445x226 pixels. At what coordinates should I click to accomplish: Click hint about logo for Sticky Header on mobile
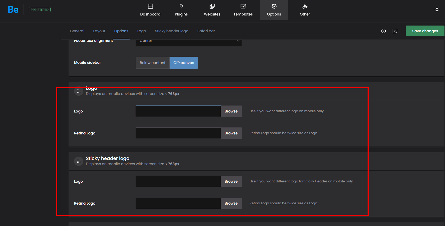pos(301,181)
